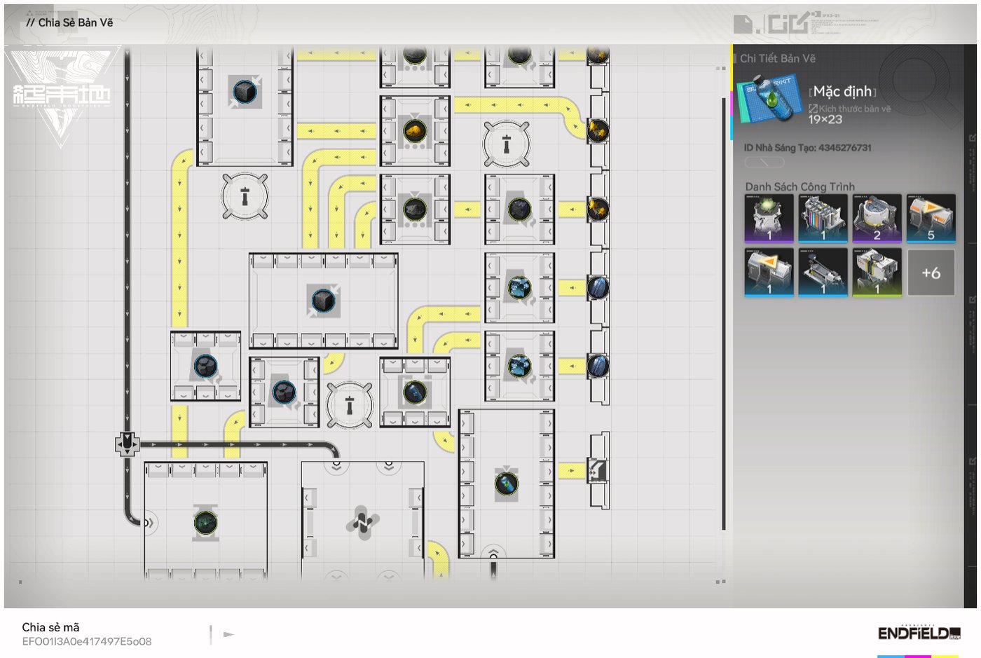
Task: Click the Endfield logo at bottom right
Action: coord(919,633)
